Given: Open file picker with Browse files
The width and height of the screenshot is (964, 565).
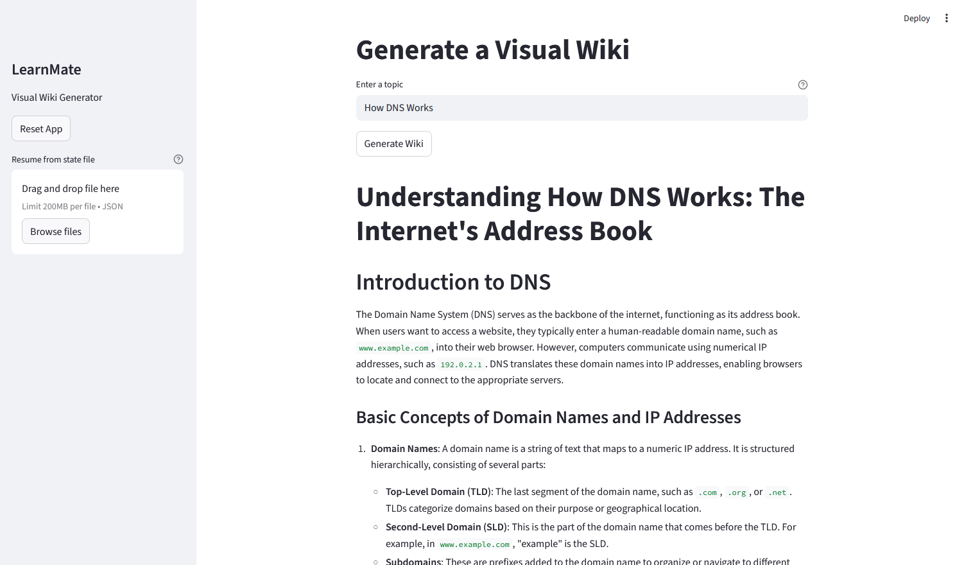Looking at the screenshot, I should (56, 232).
